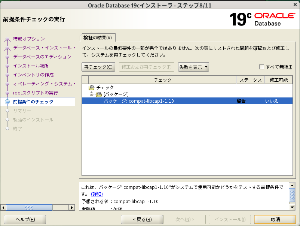Collapse the [パッケージ] tree node
300x226 pixels.
pos(91,94)
